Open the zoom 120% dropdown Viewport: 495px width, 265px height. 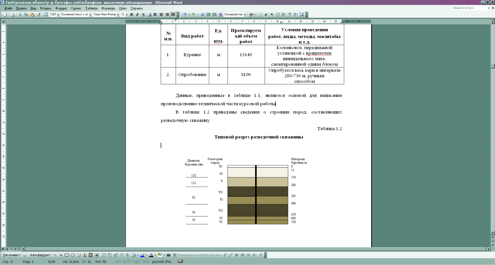click(58, 15)
